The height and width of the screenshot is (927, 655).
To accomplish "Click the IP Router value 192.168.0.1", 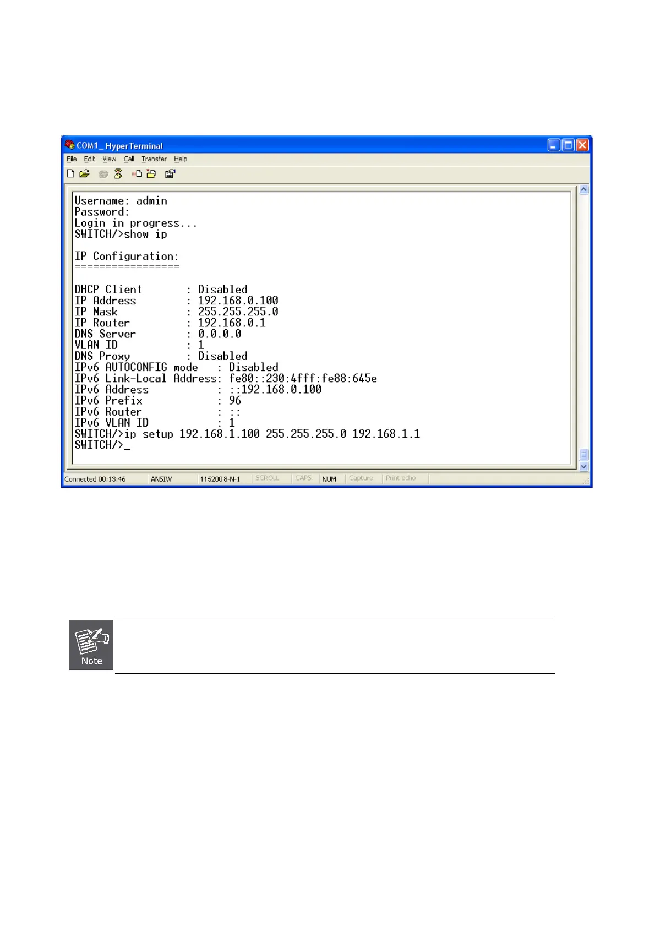I will coord(232,323).
